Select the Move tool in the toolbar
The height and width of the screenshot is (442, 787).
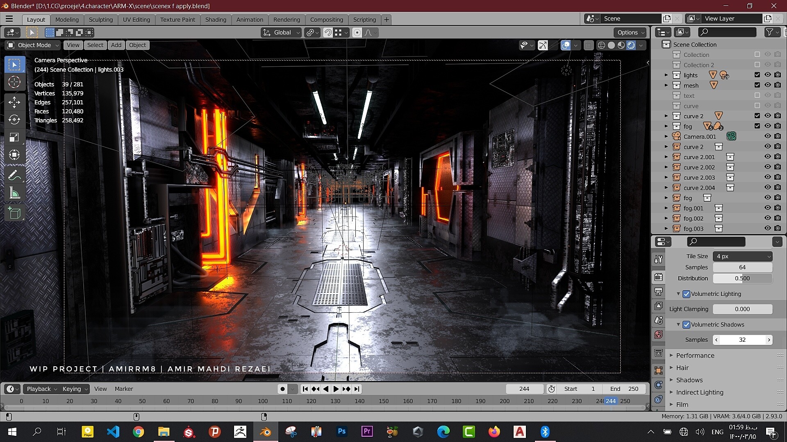tap(15, 102)
